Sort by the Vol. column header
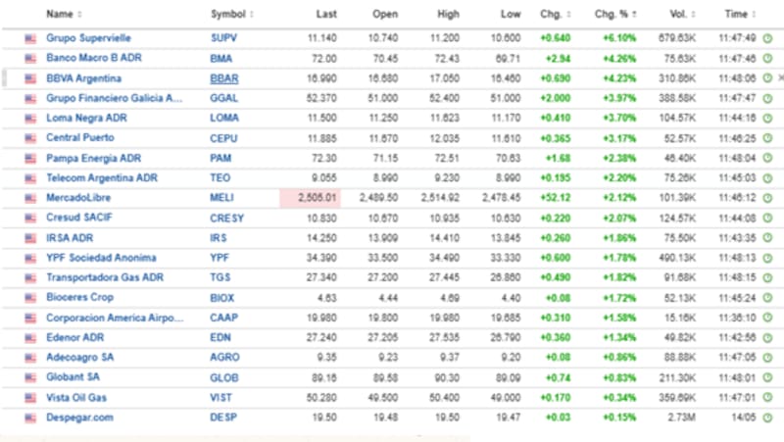This screenshot has height=442, width=784. [675, 15]
